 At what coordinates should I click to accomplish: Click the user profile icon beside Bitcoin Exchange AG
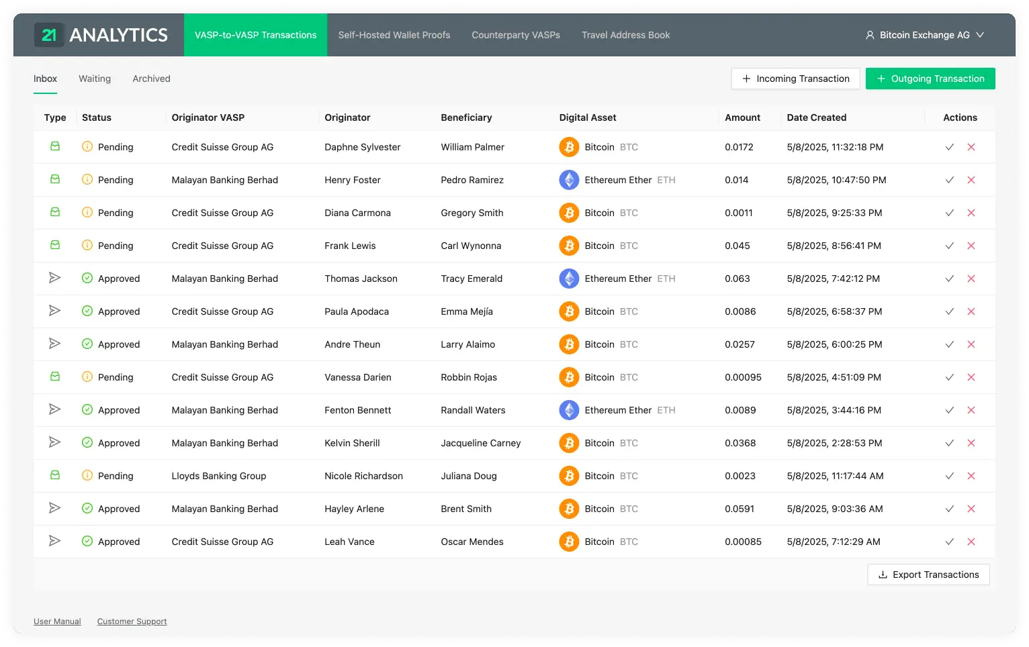tap(869, 35)
